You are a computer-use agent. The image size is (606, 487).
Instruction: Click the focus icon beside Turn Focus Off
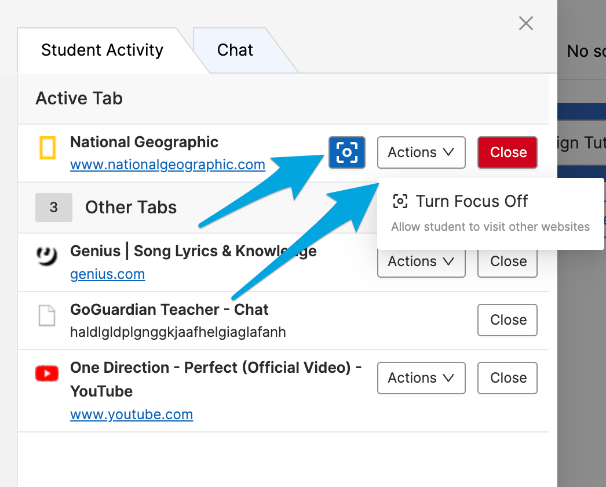pos(400,201)
